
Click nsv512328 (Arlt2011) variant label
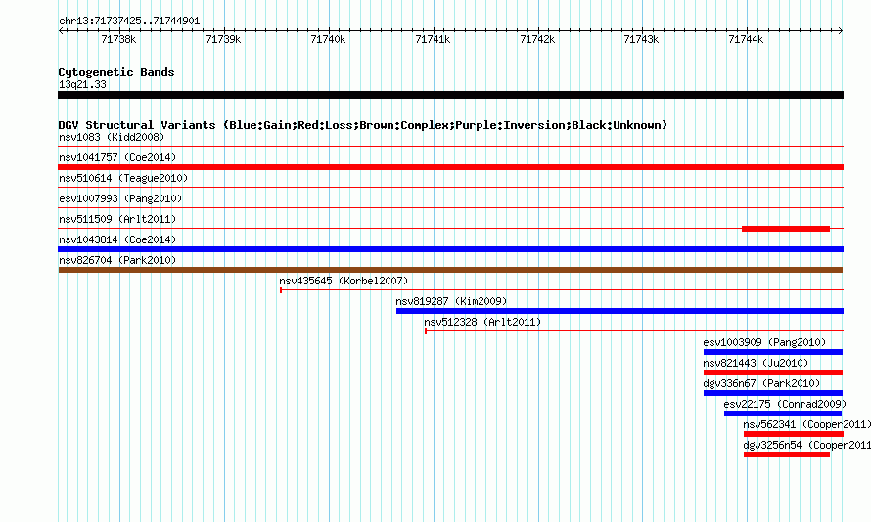[482, 322]
